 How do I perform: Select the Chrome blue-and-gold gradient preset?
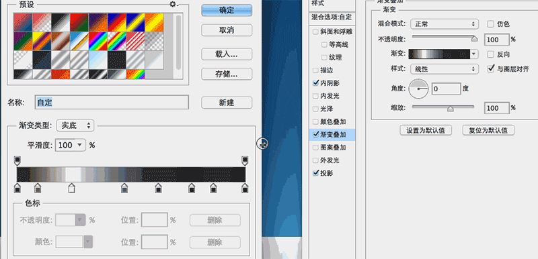coord(79,42)
